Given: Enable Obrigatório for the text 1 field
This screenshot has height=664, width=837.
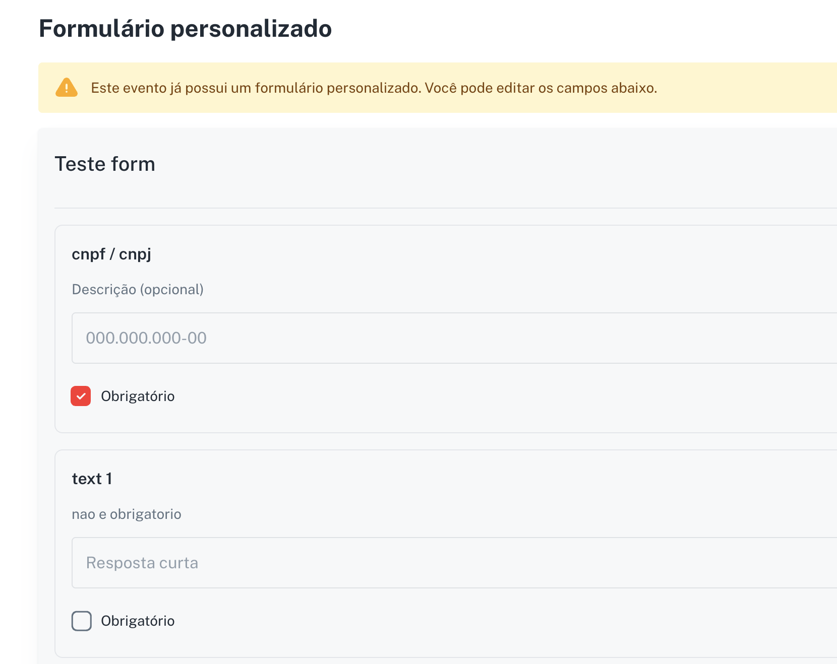Looking at the screenshot, I should (x=81, y=621).
